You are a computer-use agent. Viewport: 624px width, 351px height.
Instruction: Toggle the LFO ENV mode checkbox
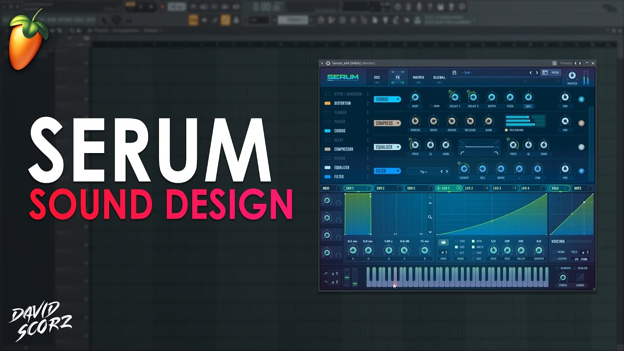456,247
